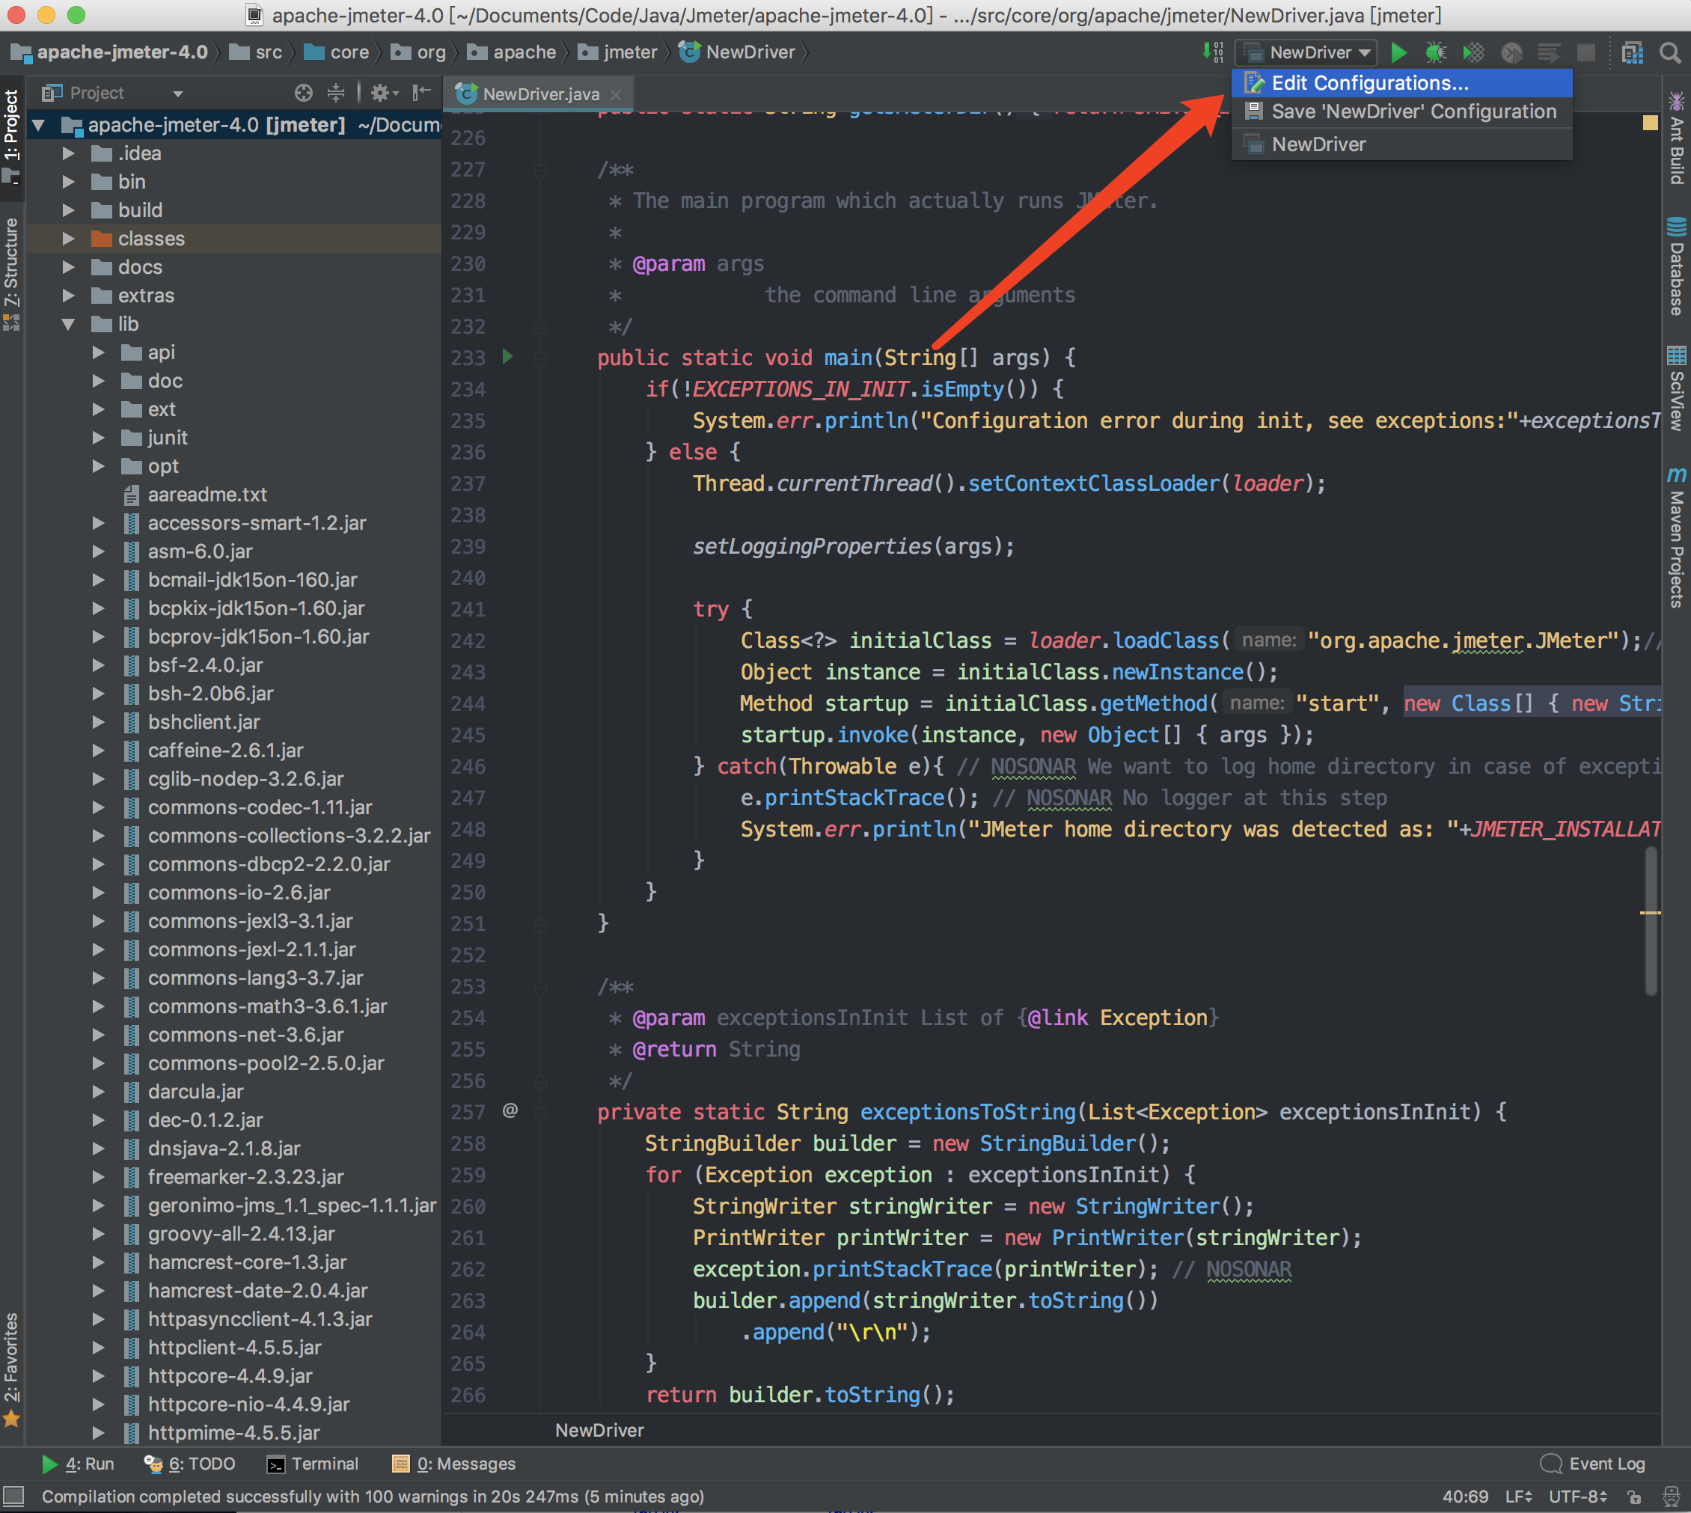Select aareadme.txt in the lib folder
The height and width of the screenshot is (1513, 1691).
207,495
